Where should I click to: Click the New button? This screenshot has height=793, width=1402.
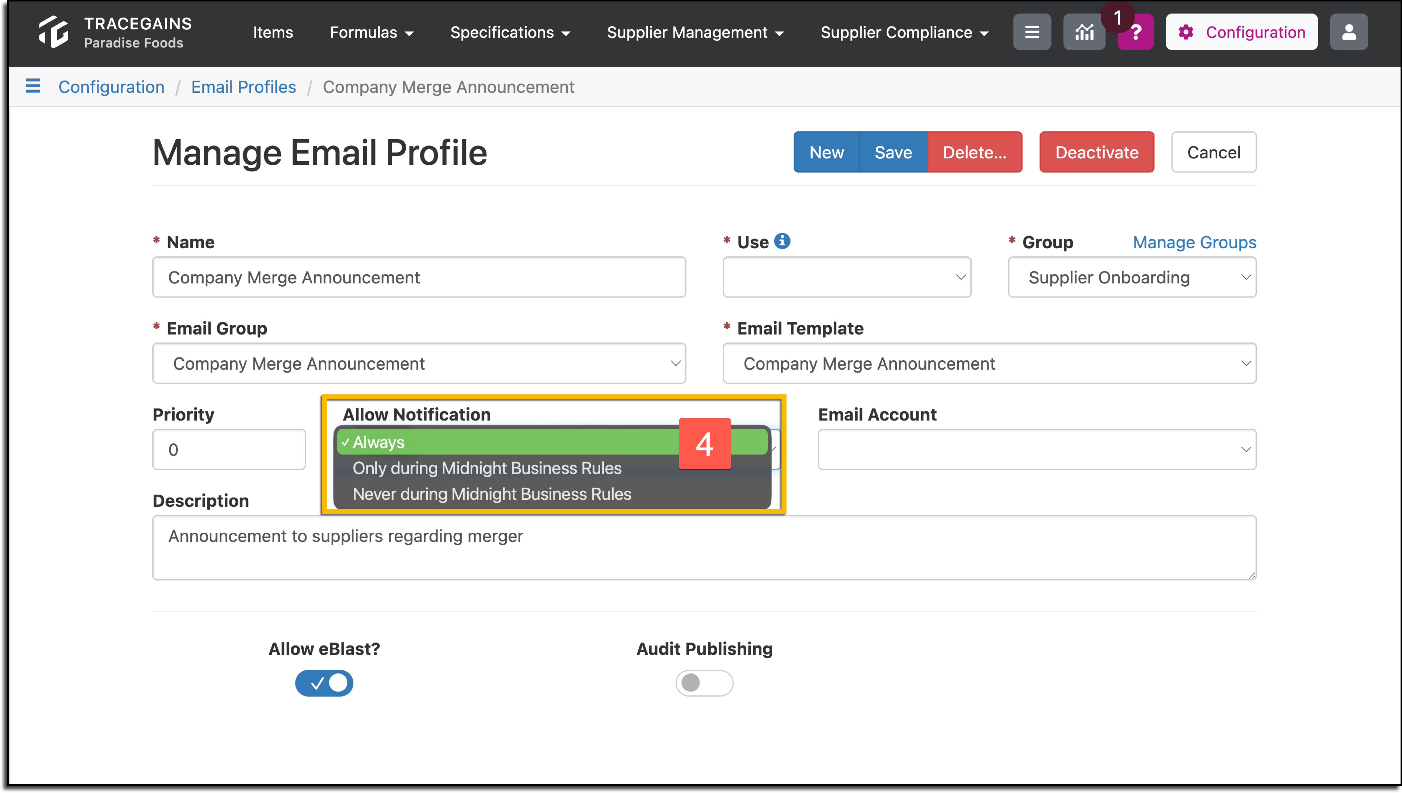[826, 152]
